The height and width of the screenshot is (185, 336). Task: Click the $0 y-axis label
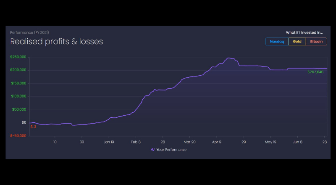24,122
